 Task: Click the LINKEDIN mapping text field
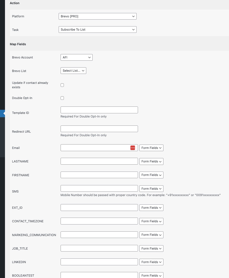pyautogui.click(x=99, y=262)
